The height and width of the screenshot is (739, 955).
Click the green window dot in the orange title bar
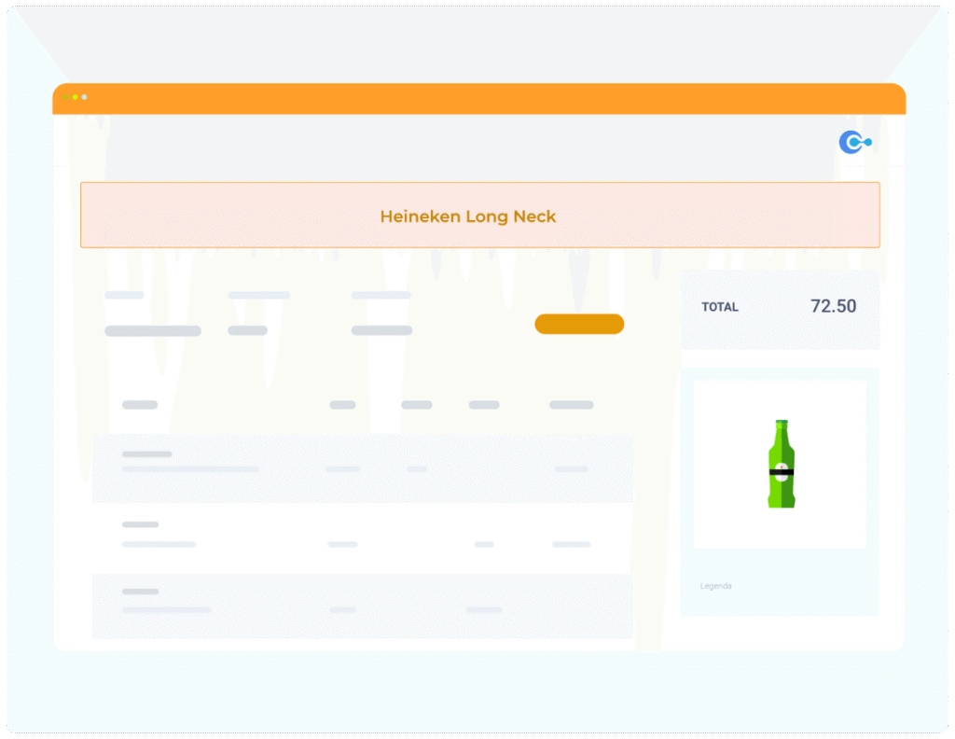pyautogui.click(x=66, y=97)
